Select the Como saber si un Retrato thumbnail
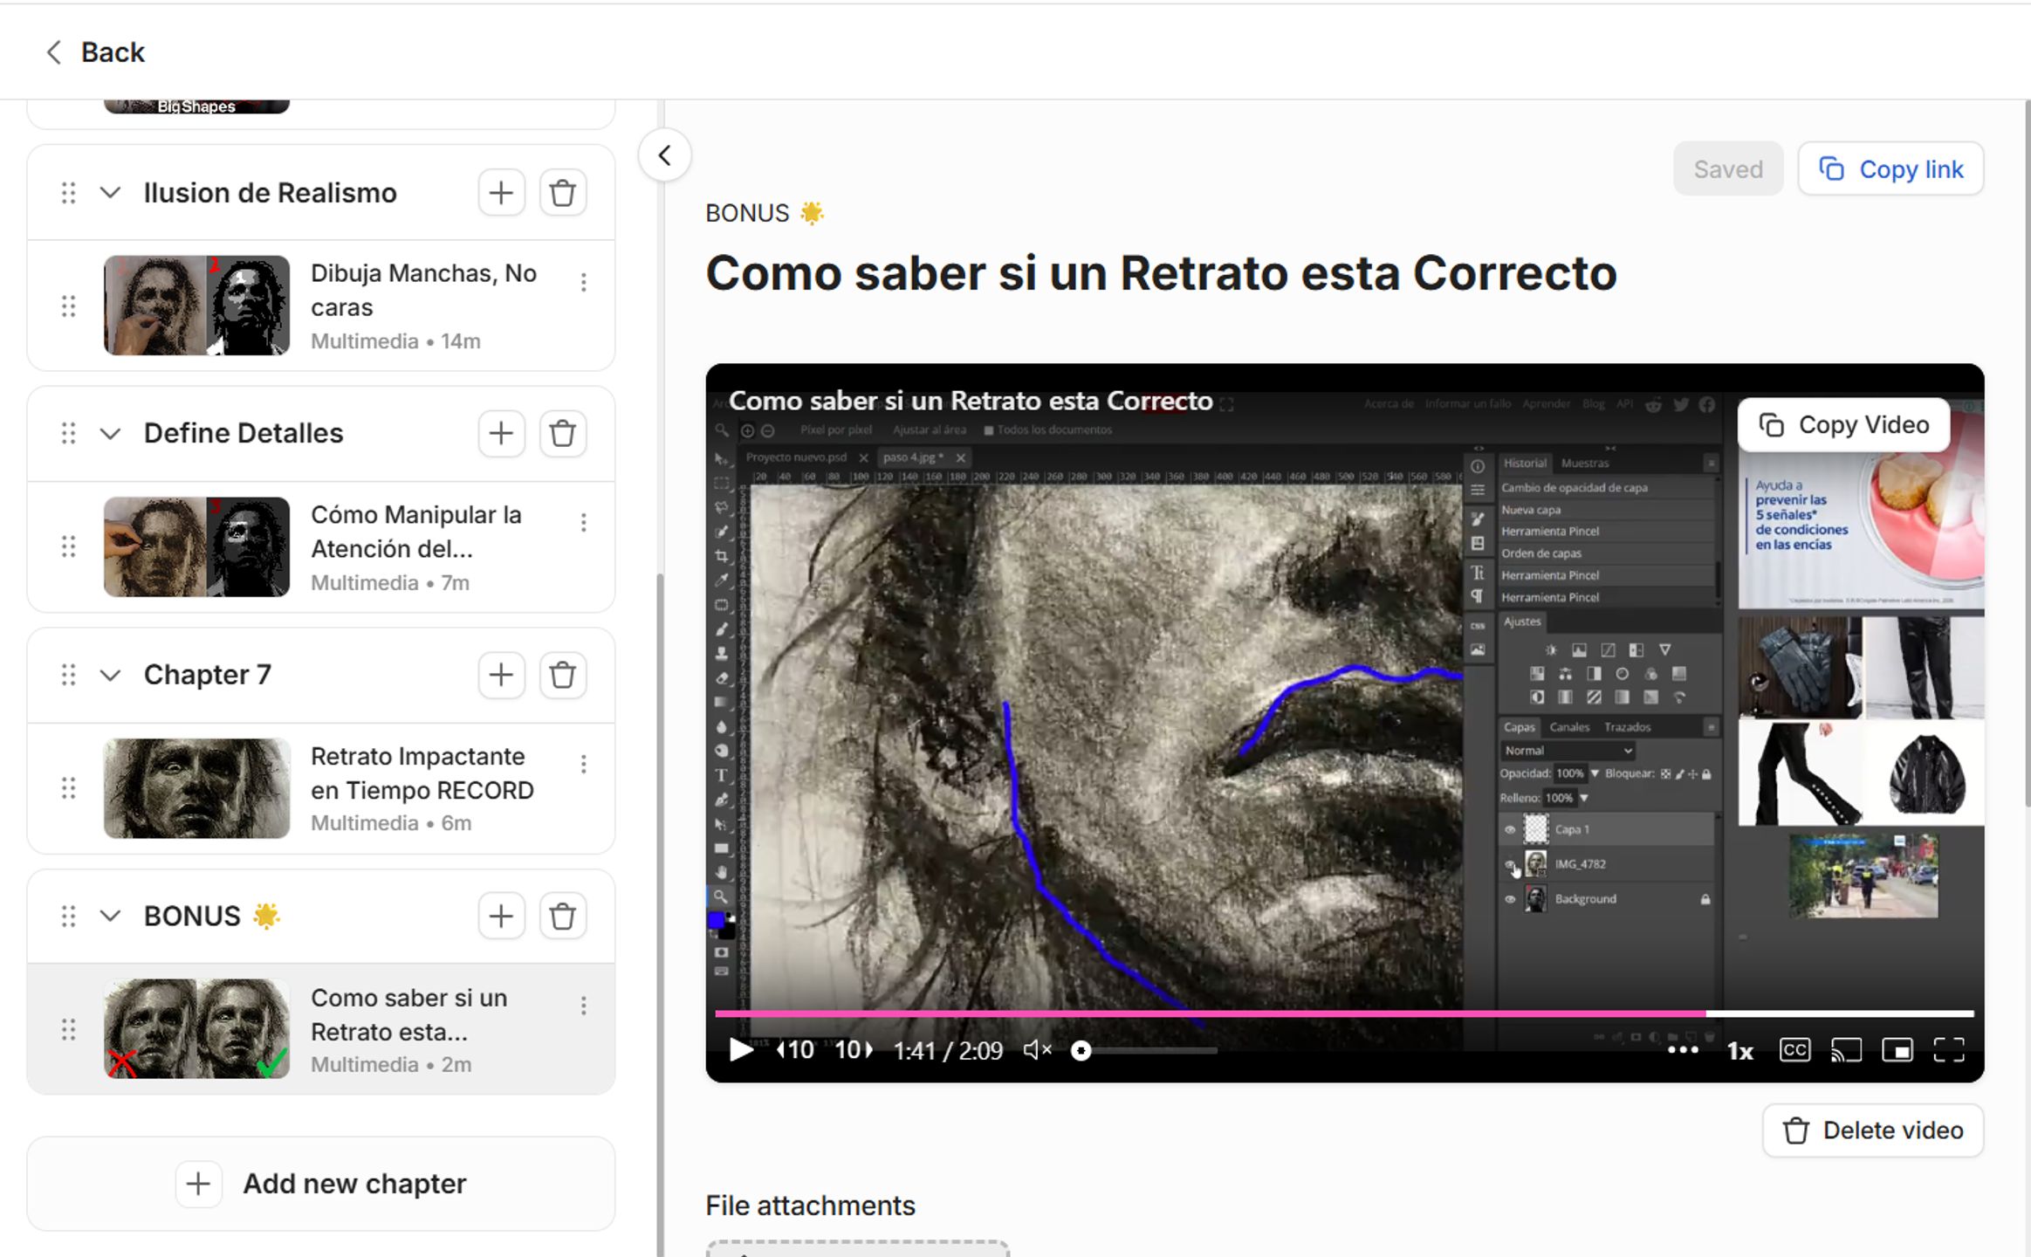Viewport: 2031px width, 1257px height. (196, 1029)
